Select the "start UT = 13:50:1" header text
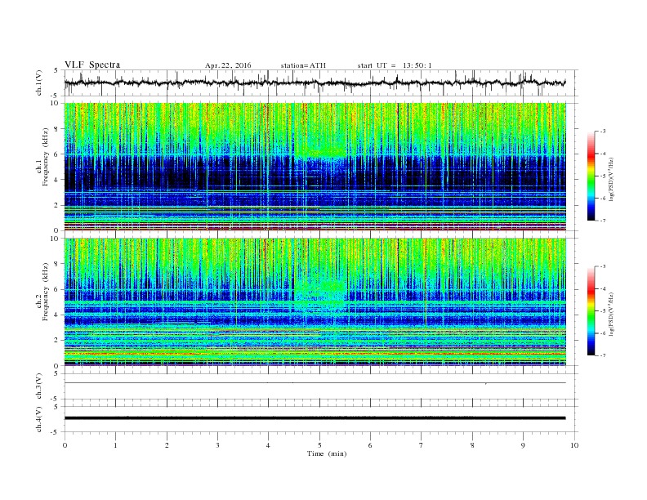Viewport: 647px width, 500px height. (395, 65)
